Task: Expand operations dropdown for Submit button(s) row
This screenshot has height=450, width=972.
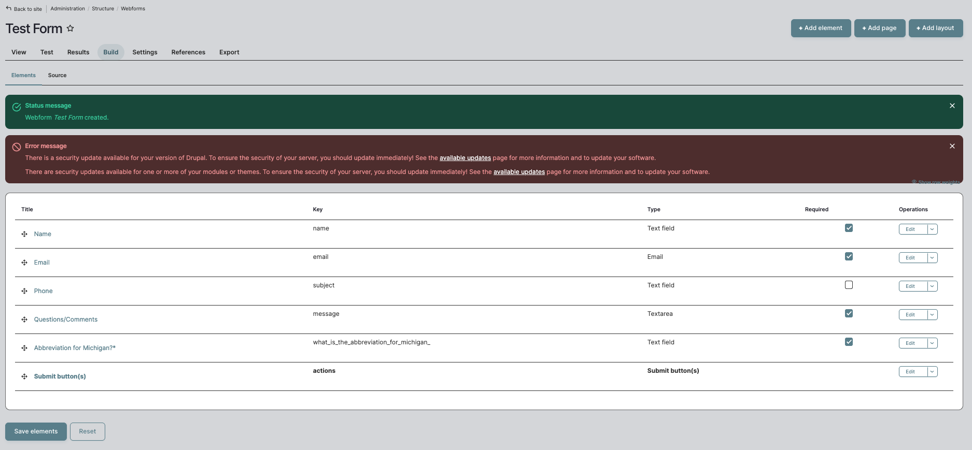Action: (x=932, y=372)
